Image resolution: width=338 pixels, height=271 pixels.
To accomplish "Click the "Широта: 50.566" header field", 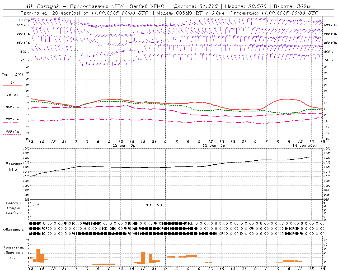I will (x=246, y=6).
